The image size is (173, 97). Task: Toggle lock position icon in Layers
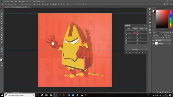pos(160,38)
